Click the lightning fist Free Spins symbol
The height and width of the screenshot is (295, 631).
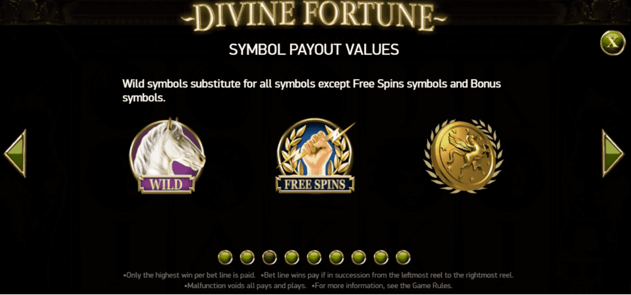pyautogui.click(x=315, y=155)
